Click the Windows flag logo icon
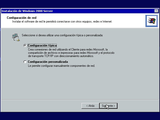 click(151, 21)
